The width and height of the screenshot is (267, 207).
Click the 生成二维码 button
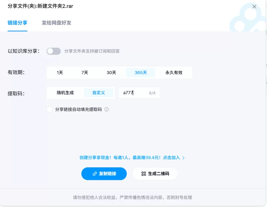pyautogui.click(x=155, y=174)
